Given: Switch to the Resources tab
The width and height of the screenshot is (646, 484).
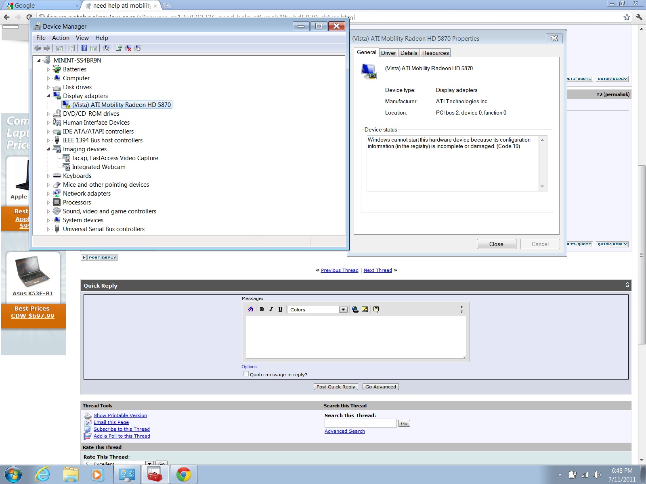Looking at the screenshot, I should [435, 53].
